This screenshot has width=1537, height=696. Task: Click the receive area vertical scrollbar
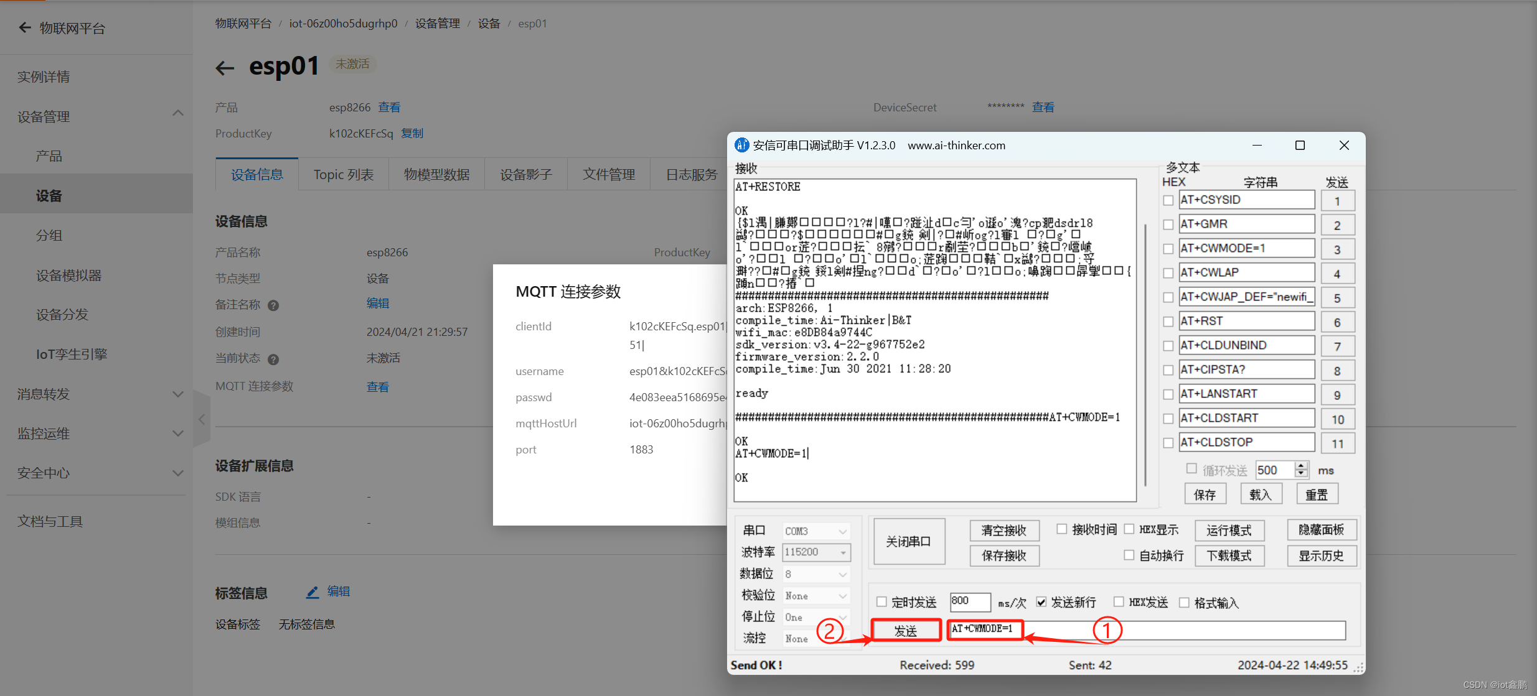pyautogui.click(x=1145, y=355)
